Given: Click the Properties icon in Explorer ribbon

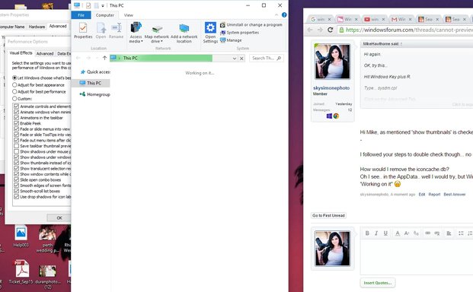Looking at the screenshot, I should pyautogui.click(x=83, y=30).
